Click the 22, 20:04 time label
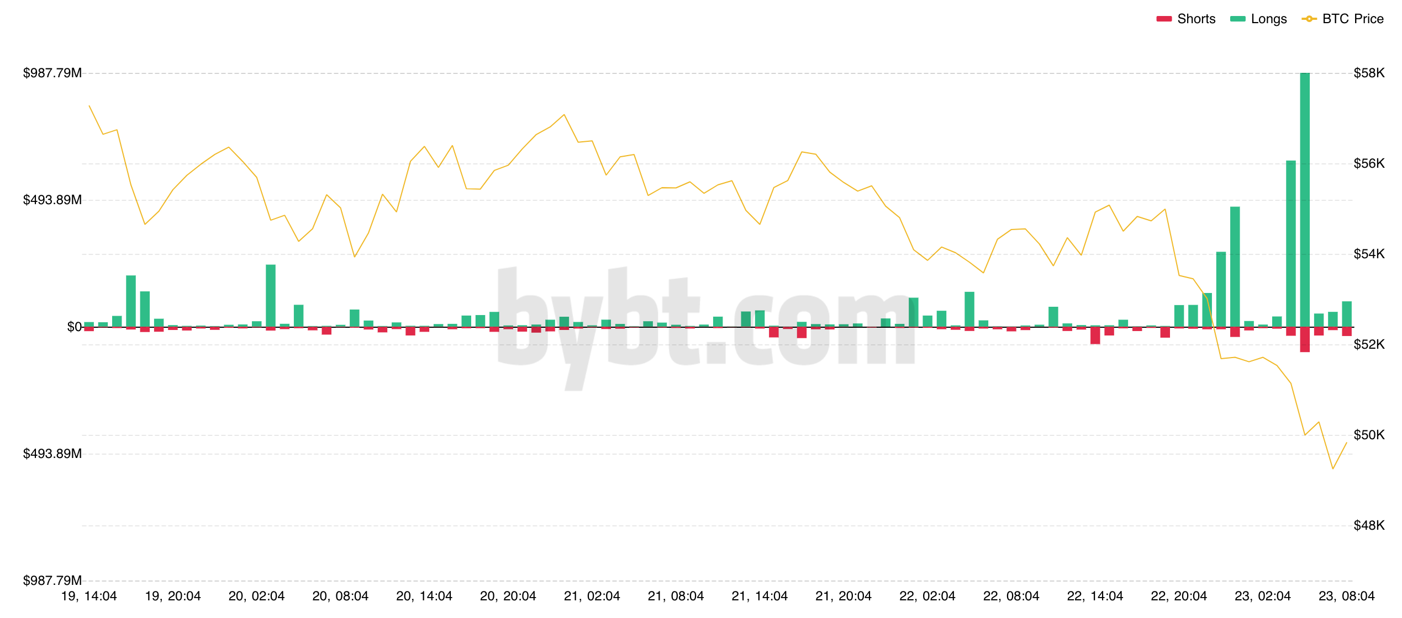Image resolution: width=1402 pixels, height=618 pixels. pos(1179,596)
